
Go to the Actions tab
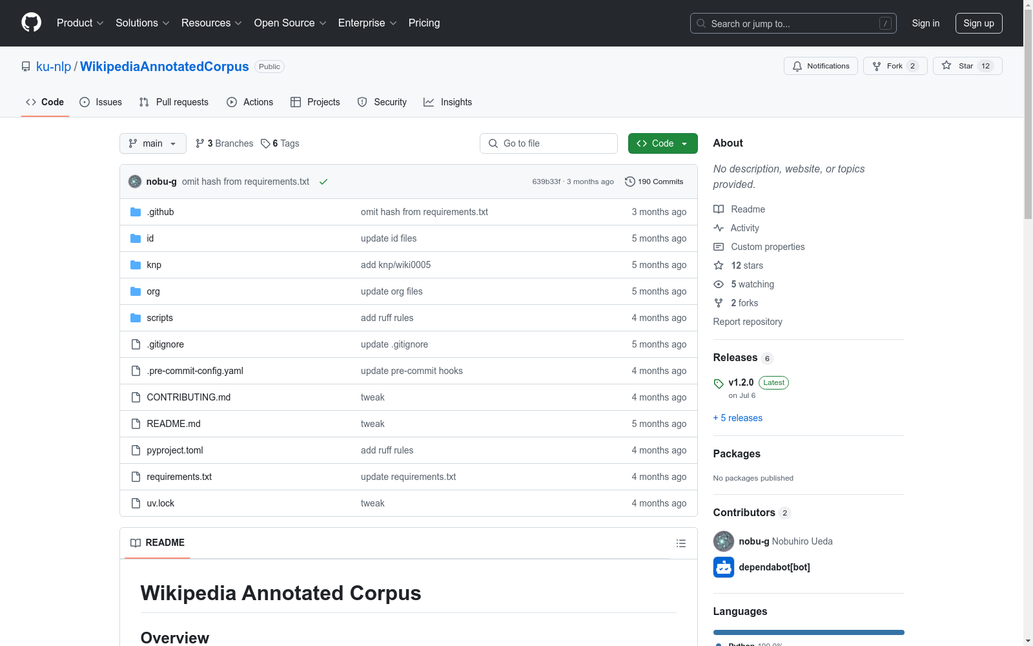click(250, 102)
